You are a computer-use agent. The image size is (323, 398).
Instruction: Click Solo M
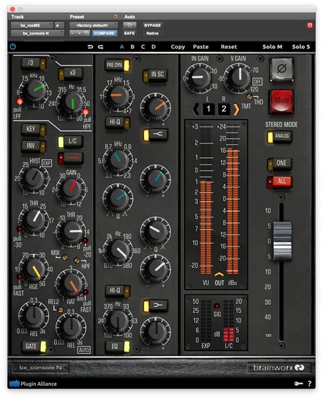click(273, 47)
